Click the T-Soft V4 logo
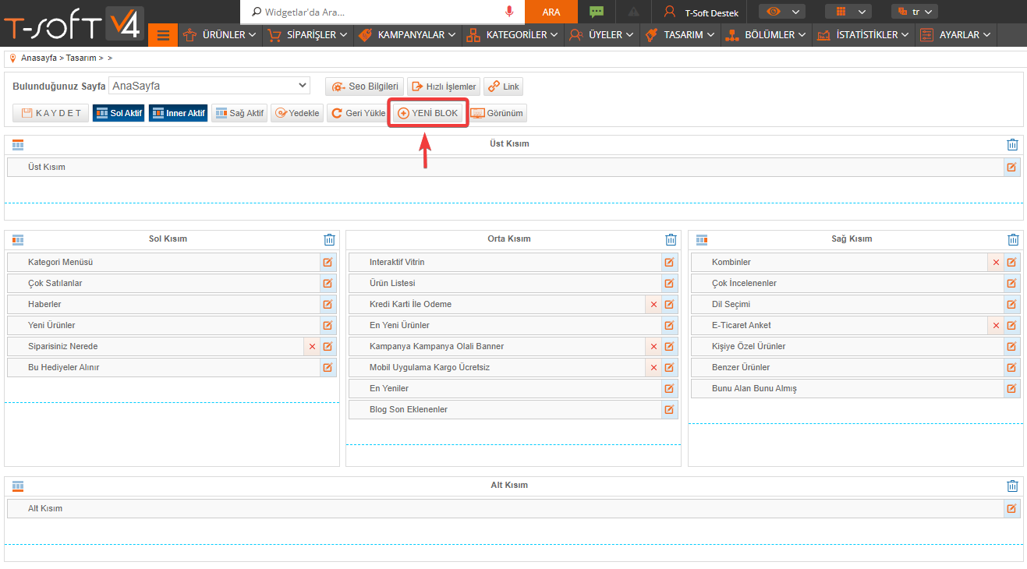 click(x=73, y=24)
